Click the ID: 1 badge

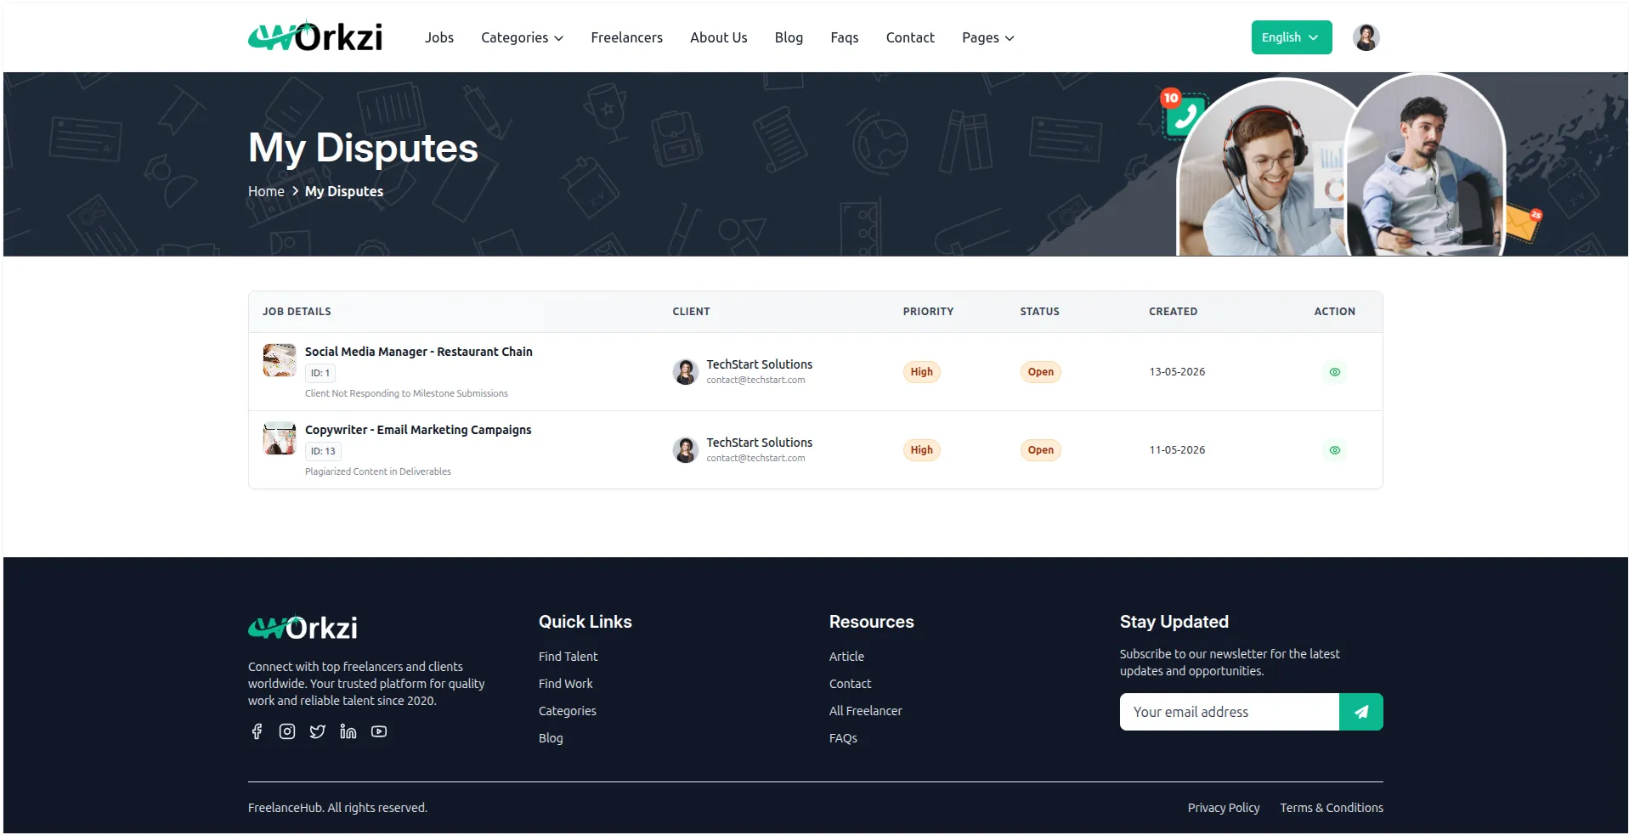tap(320, 373)
